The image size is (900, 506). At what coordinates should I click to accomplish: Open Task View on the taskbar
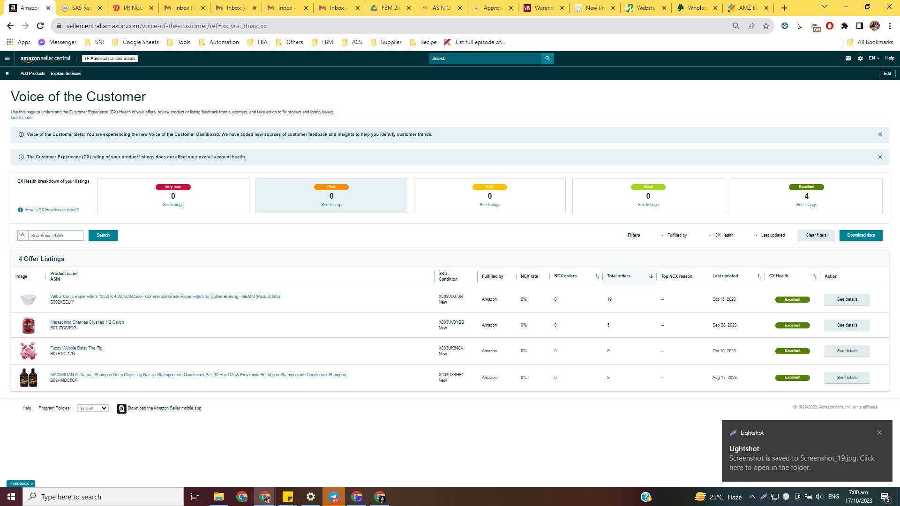tap(195, 497)
